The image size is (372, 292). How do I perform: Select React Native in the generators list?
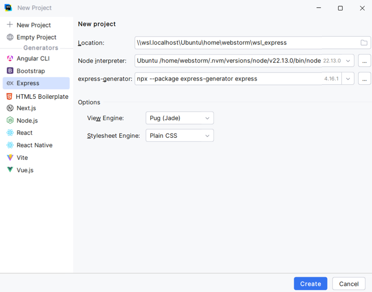[x=34, y=145]
